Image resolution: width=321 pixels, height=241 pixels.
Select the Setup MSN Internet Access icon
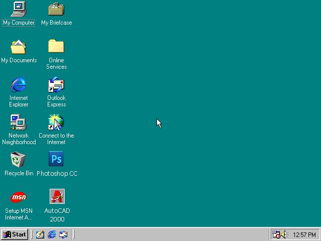(19, 197)
